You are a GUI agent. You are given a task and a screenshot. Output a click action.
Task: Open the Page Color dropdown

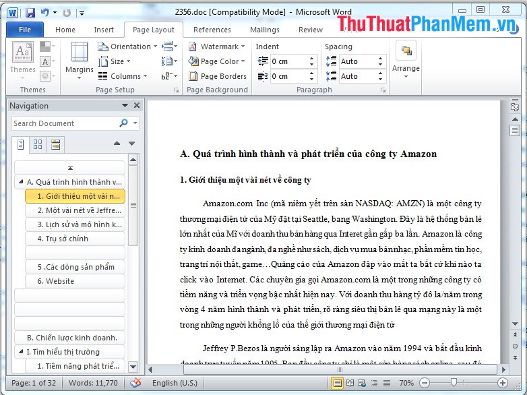click(216, 61)
